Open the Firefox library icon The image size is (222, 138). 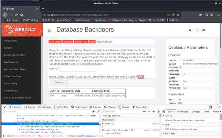[201, 15]
